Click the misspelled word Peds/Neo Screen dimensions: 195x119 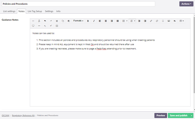coord(101,49)
